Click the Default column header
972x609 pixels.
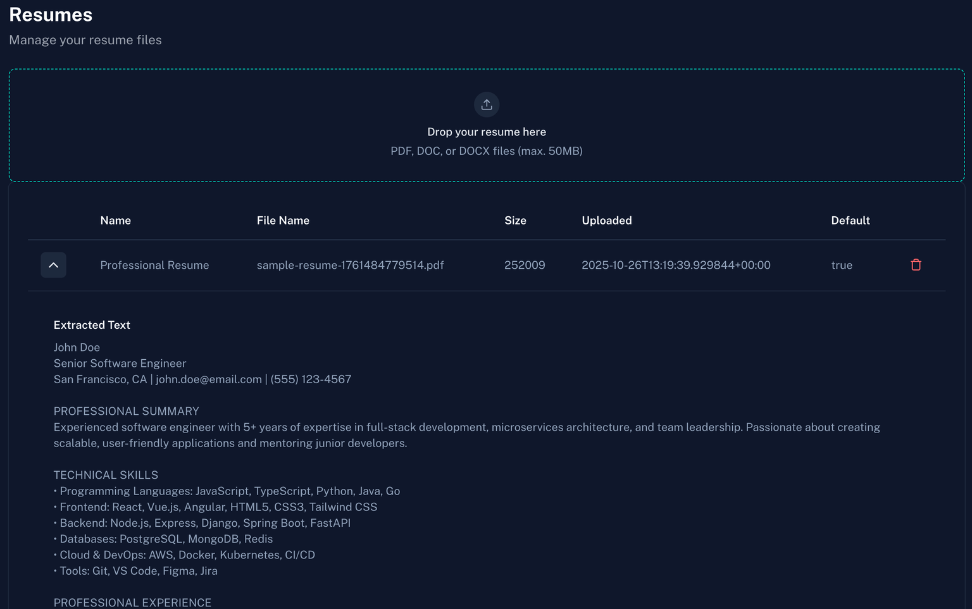850,220
